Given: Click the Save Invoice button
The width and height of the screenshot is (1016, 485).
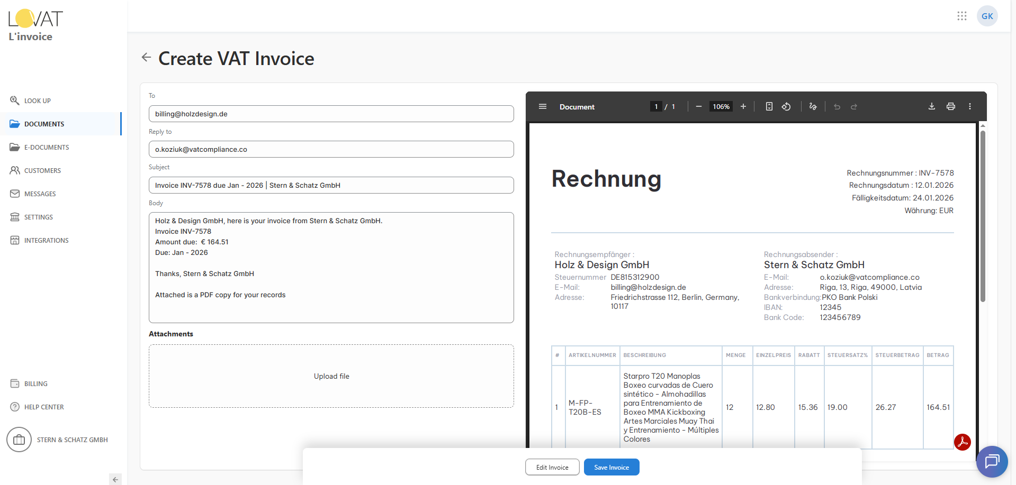Looking at the screenshot, I should (611, 467).
